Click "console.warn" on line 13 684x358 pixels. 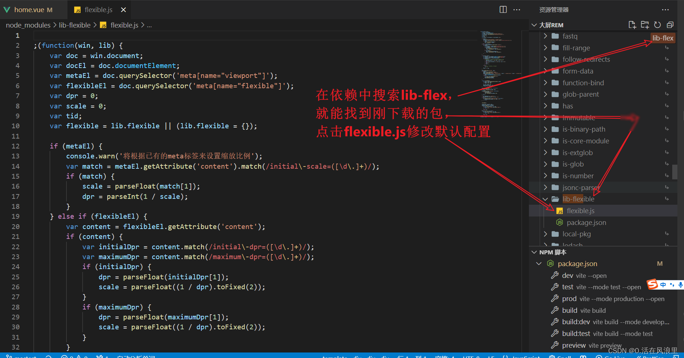[x=90, y=156]
